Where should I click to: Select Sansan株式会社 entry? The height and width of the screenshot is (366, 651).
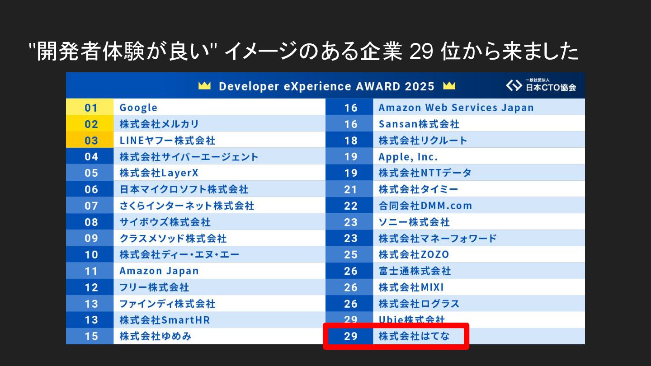[x=419, y=124]
